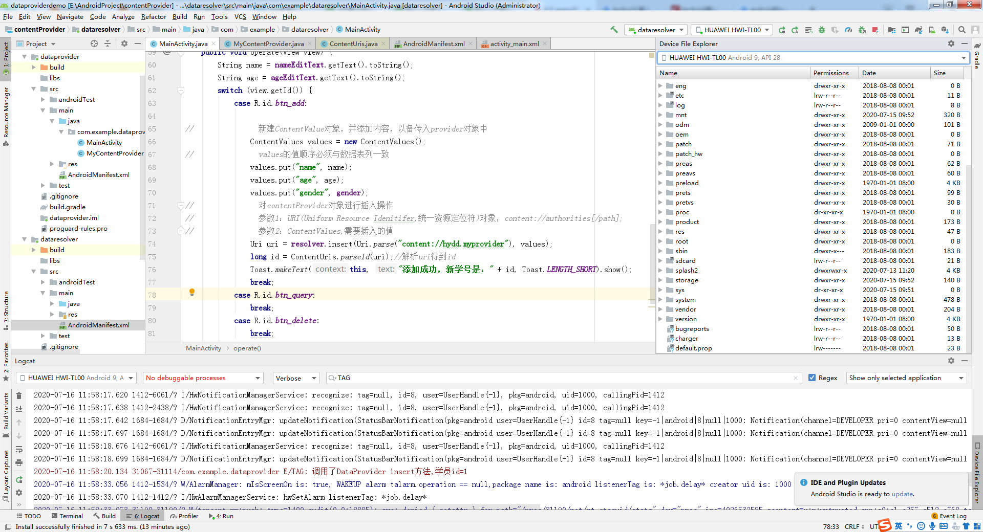Click Locate file target icon in Project panel
The width and height of the screenshot is (983, 532).
[x=94, y=43]
